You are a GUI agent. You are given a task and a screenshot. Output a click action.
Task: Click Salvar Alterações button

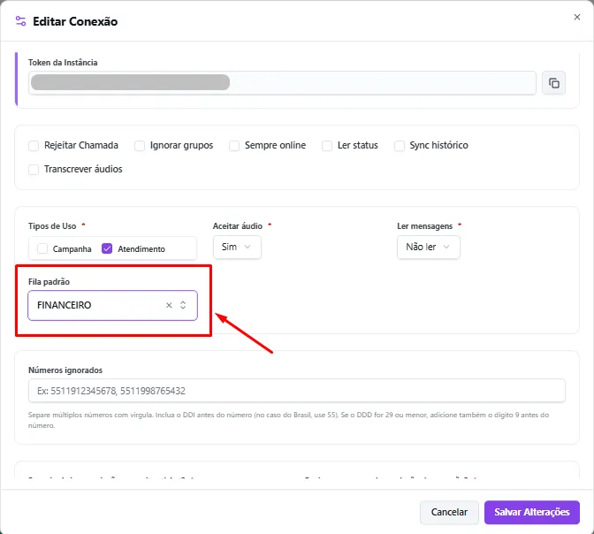pos(532,512)
